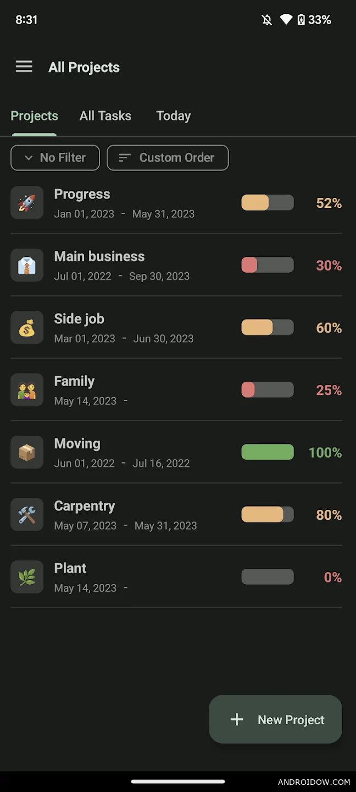Switch to the Today tab
356x792 pixels.
[x=174, y=116]
